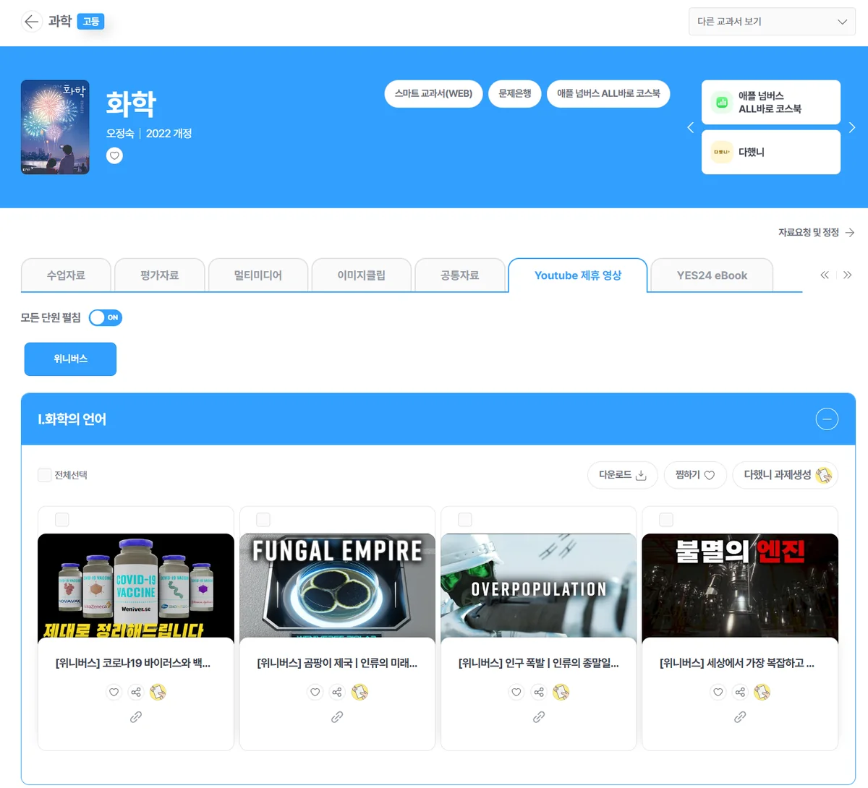Image resolution: width=868 pixels, height=788 pixels.
Task: Open the 멀티미디어 tab
Action: point(258,275)
